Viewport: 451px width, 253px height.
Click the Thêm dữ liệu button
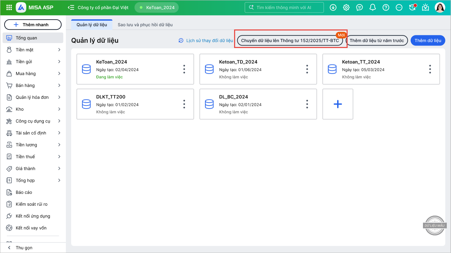tap(428, 41)
